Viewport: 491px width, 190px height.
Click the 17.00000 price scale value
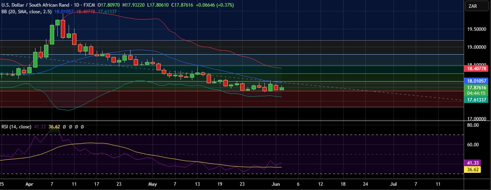476,119
